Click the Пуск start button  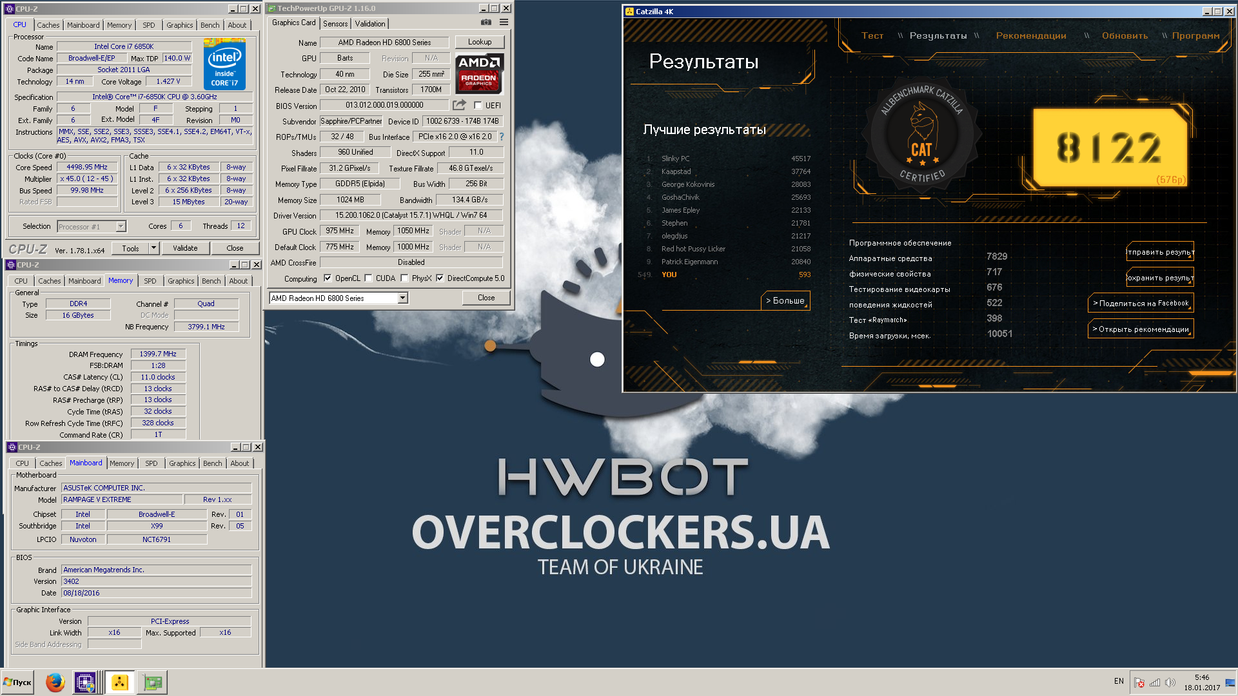coord(18,682)
